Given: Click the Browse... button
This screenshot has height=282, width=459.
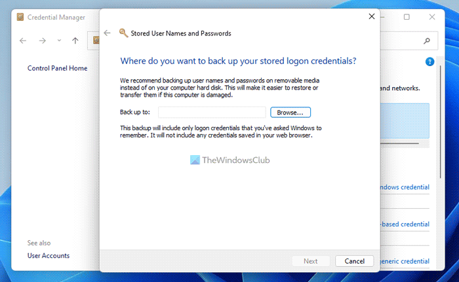Looking at the screenshot, I should [x=290, y=113].
